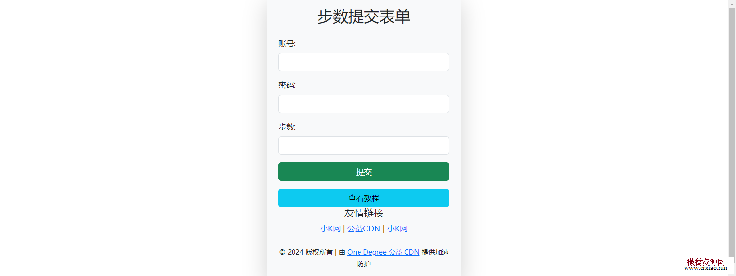Click the 朦胧资源网 watermark logo
Image resolution: width=736 pixels, height=276 pixels.
706,262
